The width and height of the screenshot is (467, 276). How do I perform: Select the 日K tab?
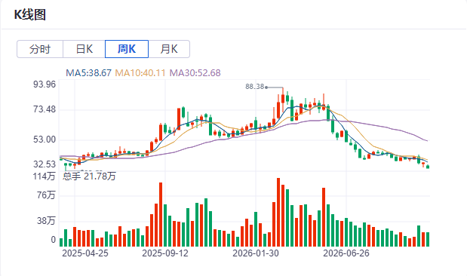click(x=84, y=49)
